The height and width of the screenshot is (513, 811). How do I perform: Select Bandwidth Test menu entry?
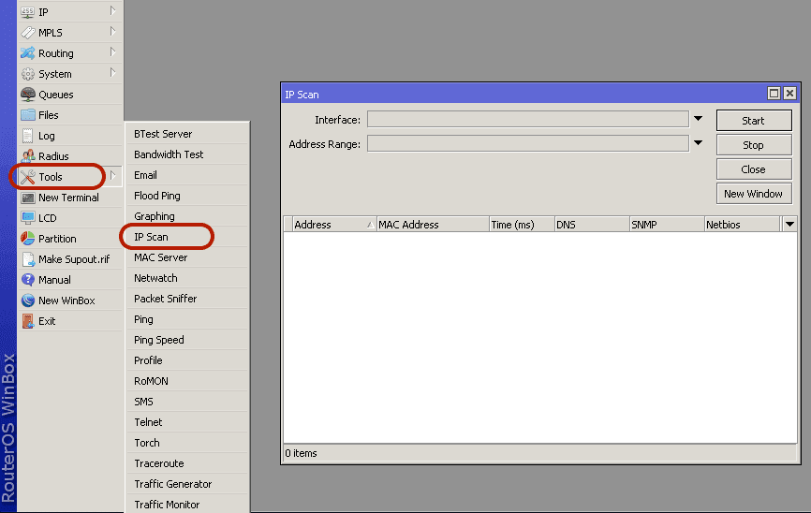point(187,154)
